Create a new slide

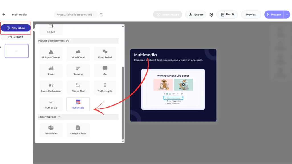coord(16,28)
